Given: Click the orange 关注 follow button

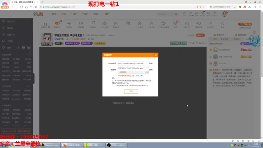Looking at the screenshot, I should 201,35.
